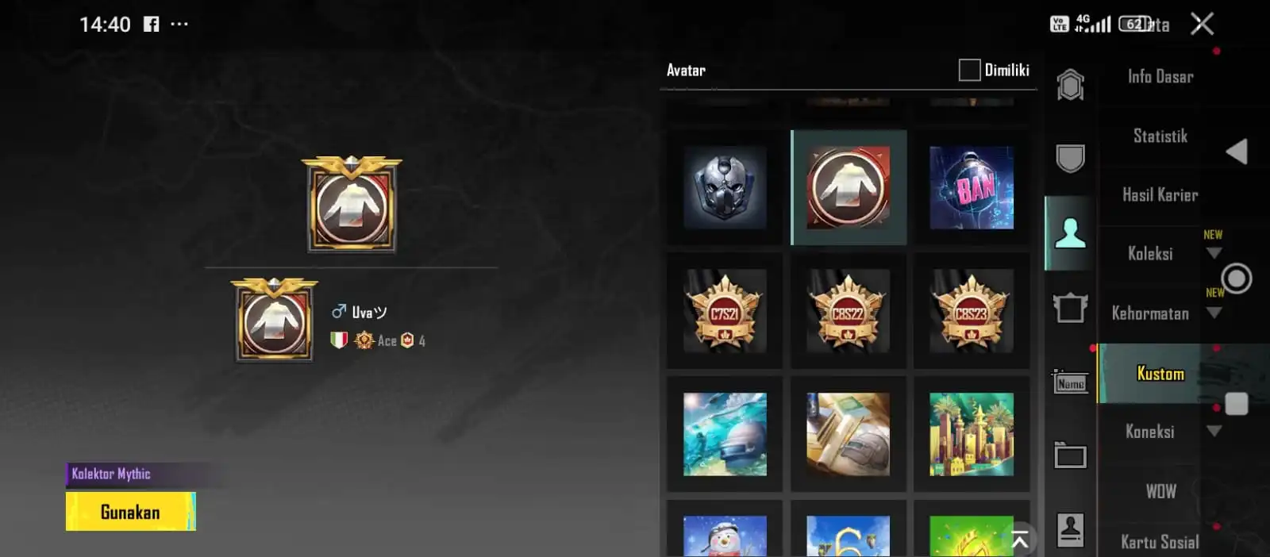Open the Info Dasar tab
This screenshot has width=1270, height=557.
[x=1160, y=77]
